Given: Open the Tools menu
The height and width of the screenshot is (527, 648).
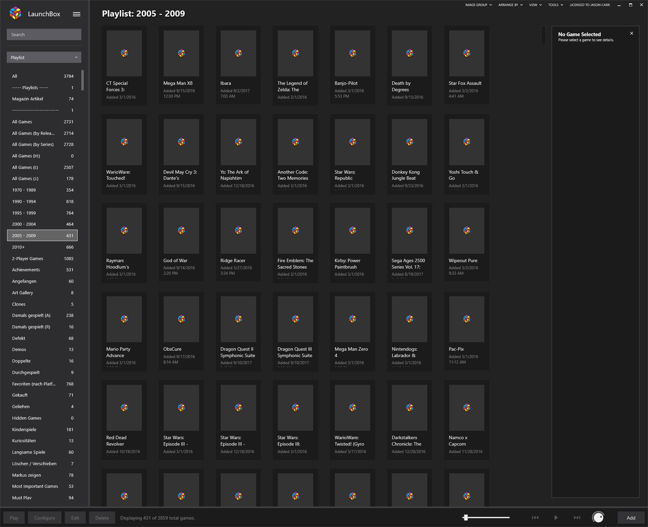Looking at the screenshot, I should point(556,5).
